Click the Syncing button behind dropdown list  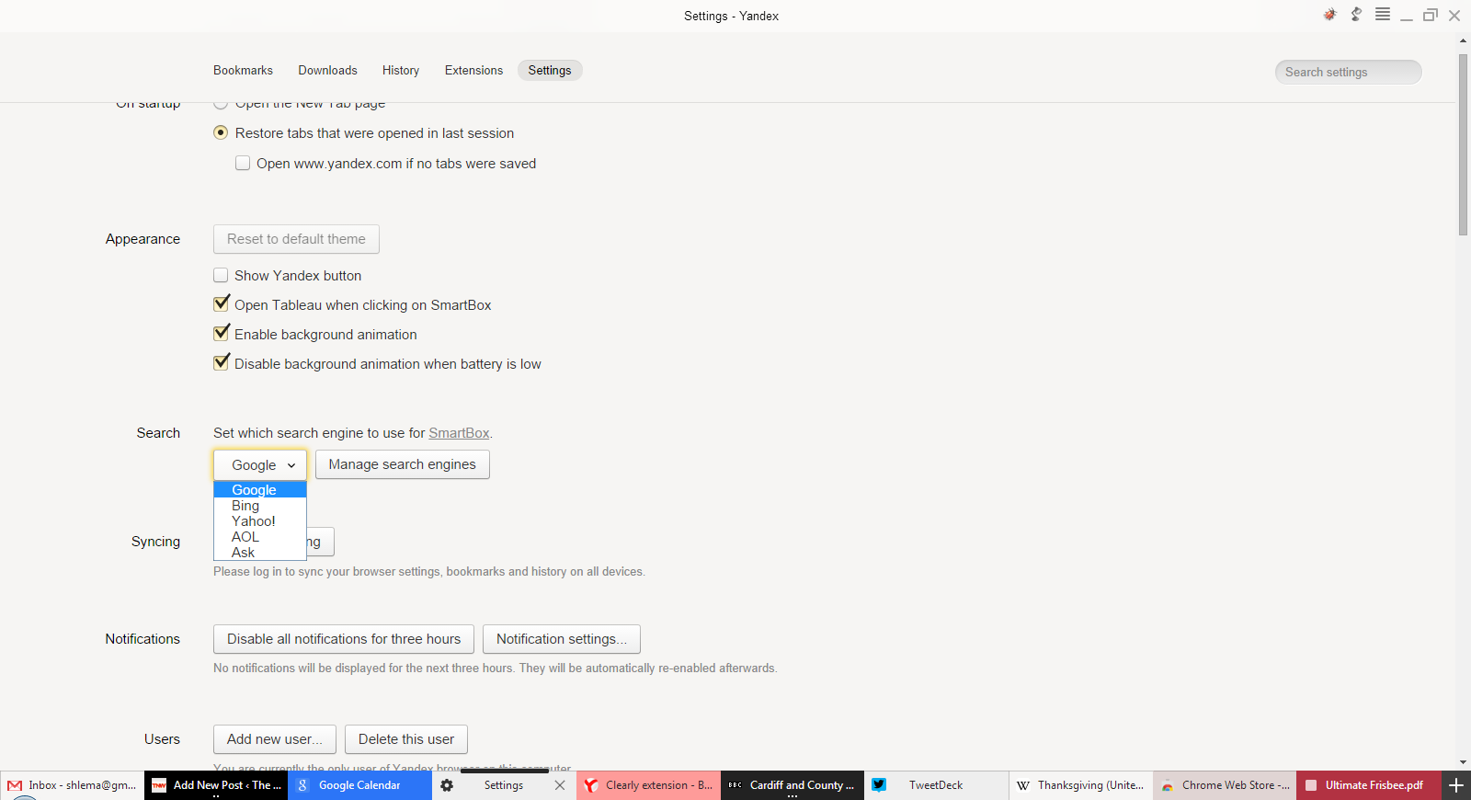coord(320,542)
